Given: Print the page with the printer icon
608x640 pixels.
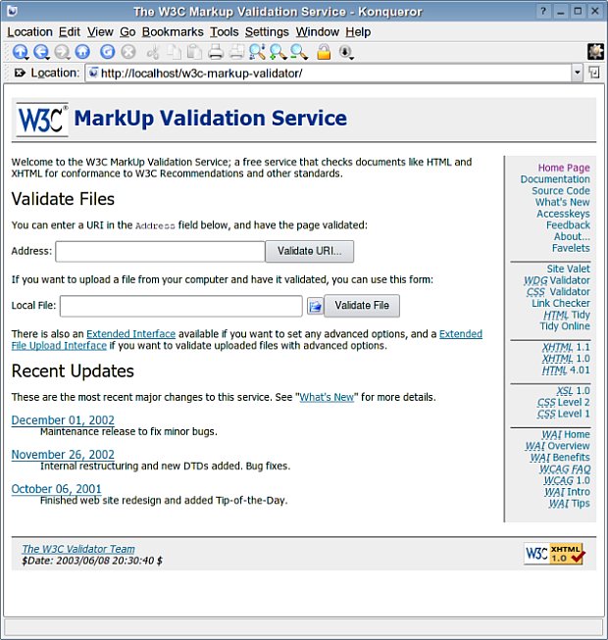Looking at the screenshot, I should pos(216,52).
